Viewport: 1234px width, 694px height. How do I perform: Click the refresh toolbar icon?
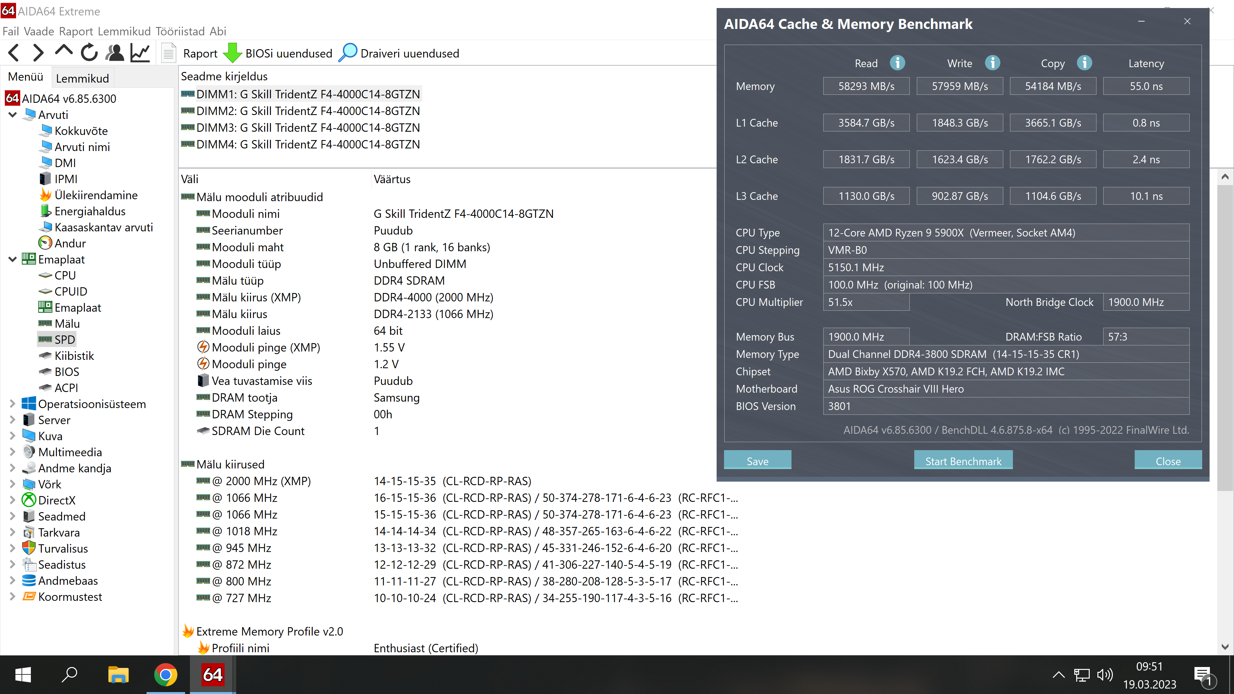[90, 53]
